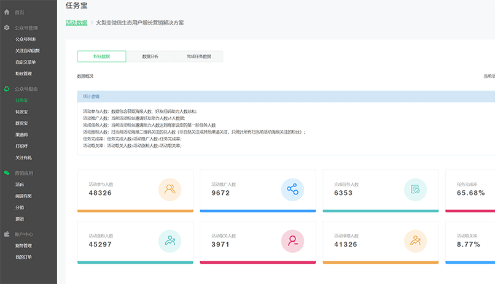495x284 pixels.
Task: Open 关注自动回复 in the sidebar
Action: [x=28, y=51]
